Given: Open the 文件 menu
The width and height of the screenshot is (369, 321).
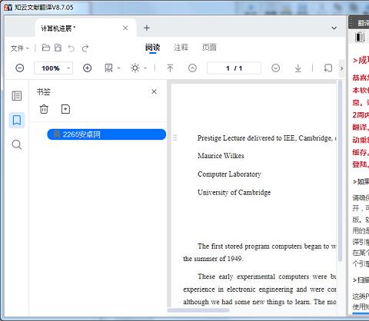Looking at the screenshot, I should 20,48.
